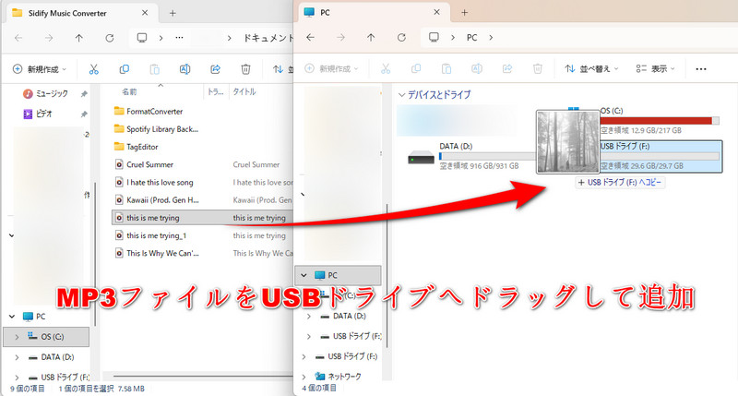Viewport: 738px width, 396px height.
Task: Select the OS (C:) drive tile
Action: click(x=660, y=121)
